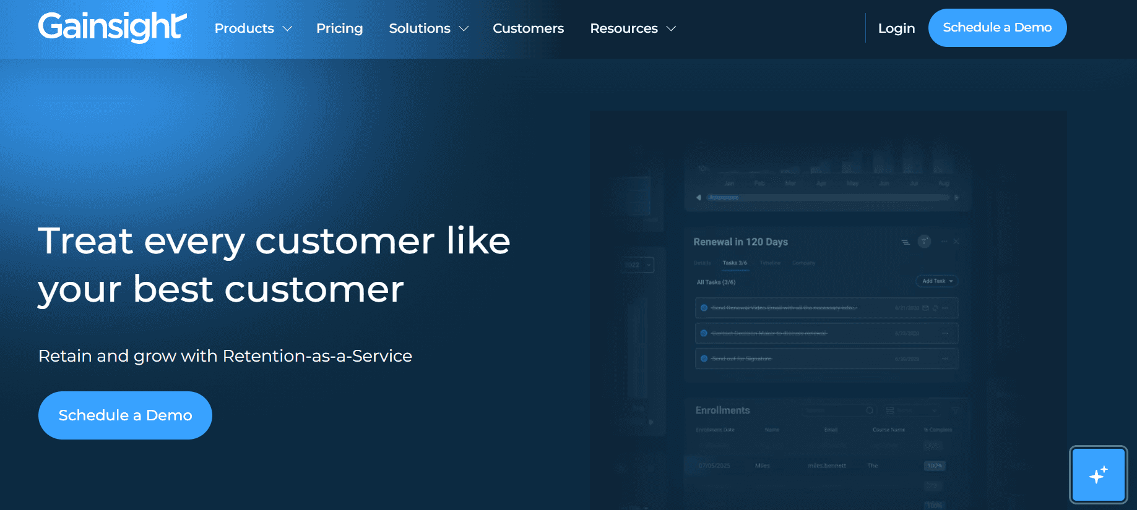Click the 'miles.bennett' email cell

point(826,465)
